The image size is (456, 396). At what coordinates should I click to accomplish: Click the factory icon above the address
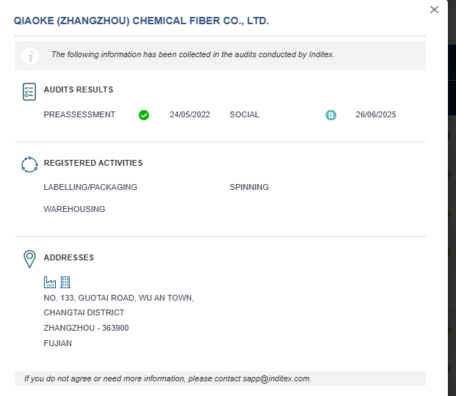point(50,282)
